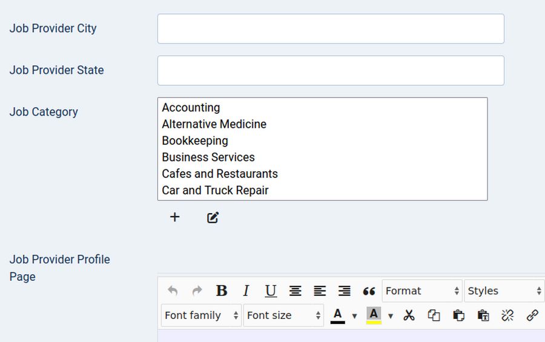Click the copy icon in toolbar
The image size is (545, 342).
[x=434, y=315]
